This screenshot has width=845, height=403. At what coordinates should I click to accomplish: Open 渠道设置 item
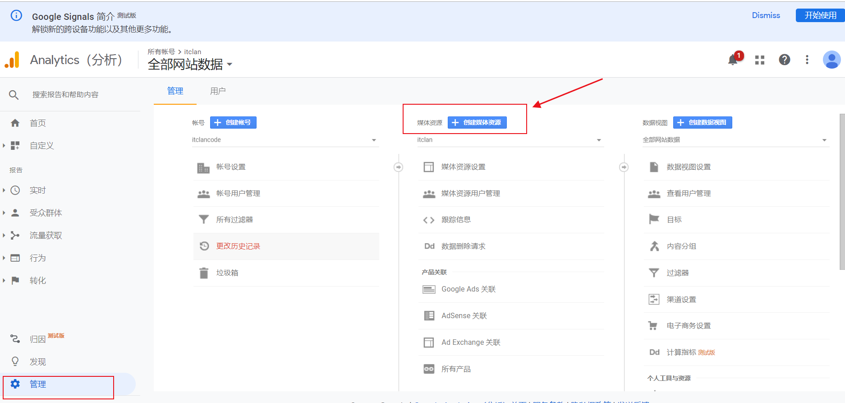736,300
